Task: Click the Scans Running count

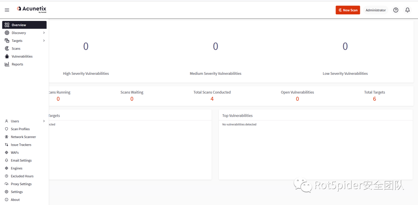Action: pos(58,99)
